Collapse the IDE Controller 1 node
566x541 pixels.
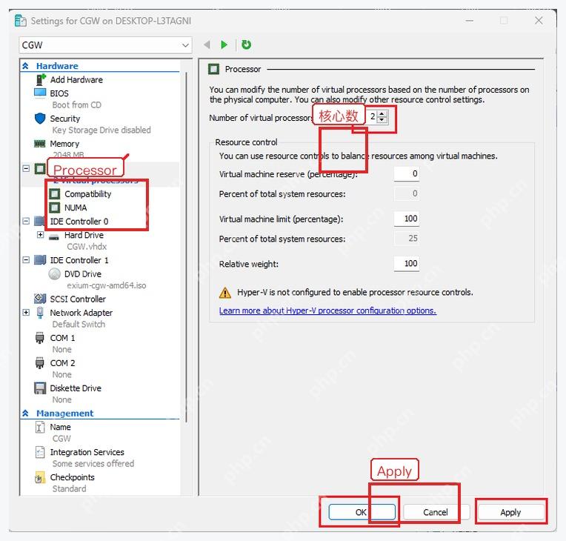point(26,259)
